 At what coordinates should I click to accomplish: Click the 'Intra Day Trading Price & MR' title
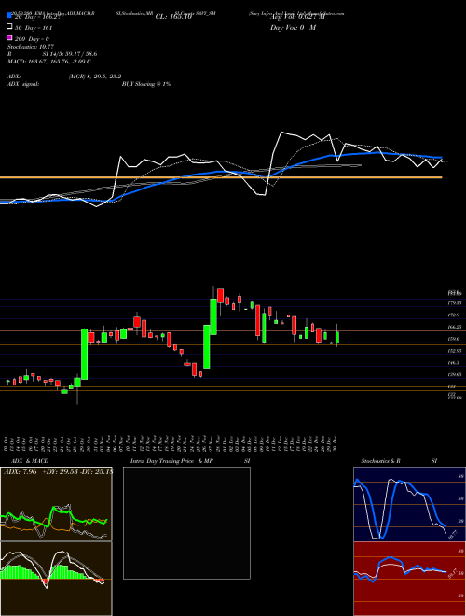click(171, 461)
